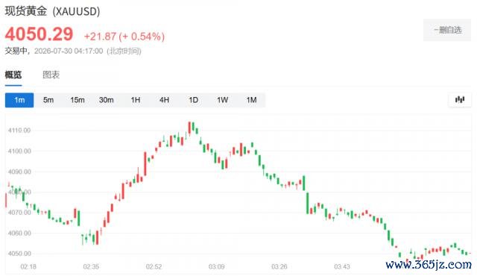Viewport: 477px width, 276px height.
Task: Click the 02:52 time axis label
Action: (154, 267)
